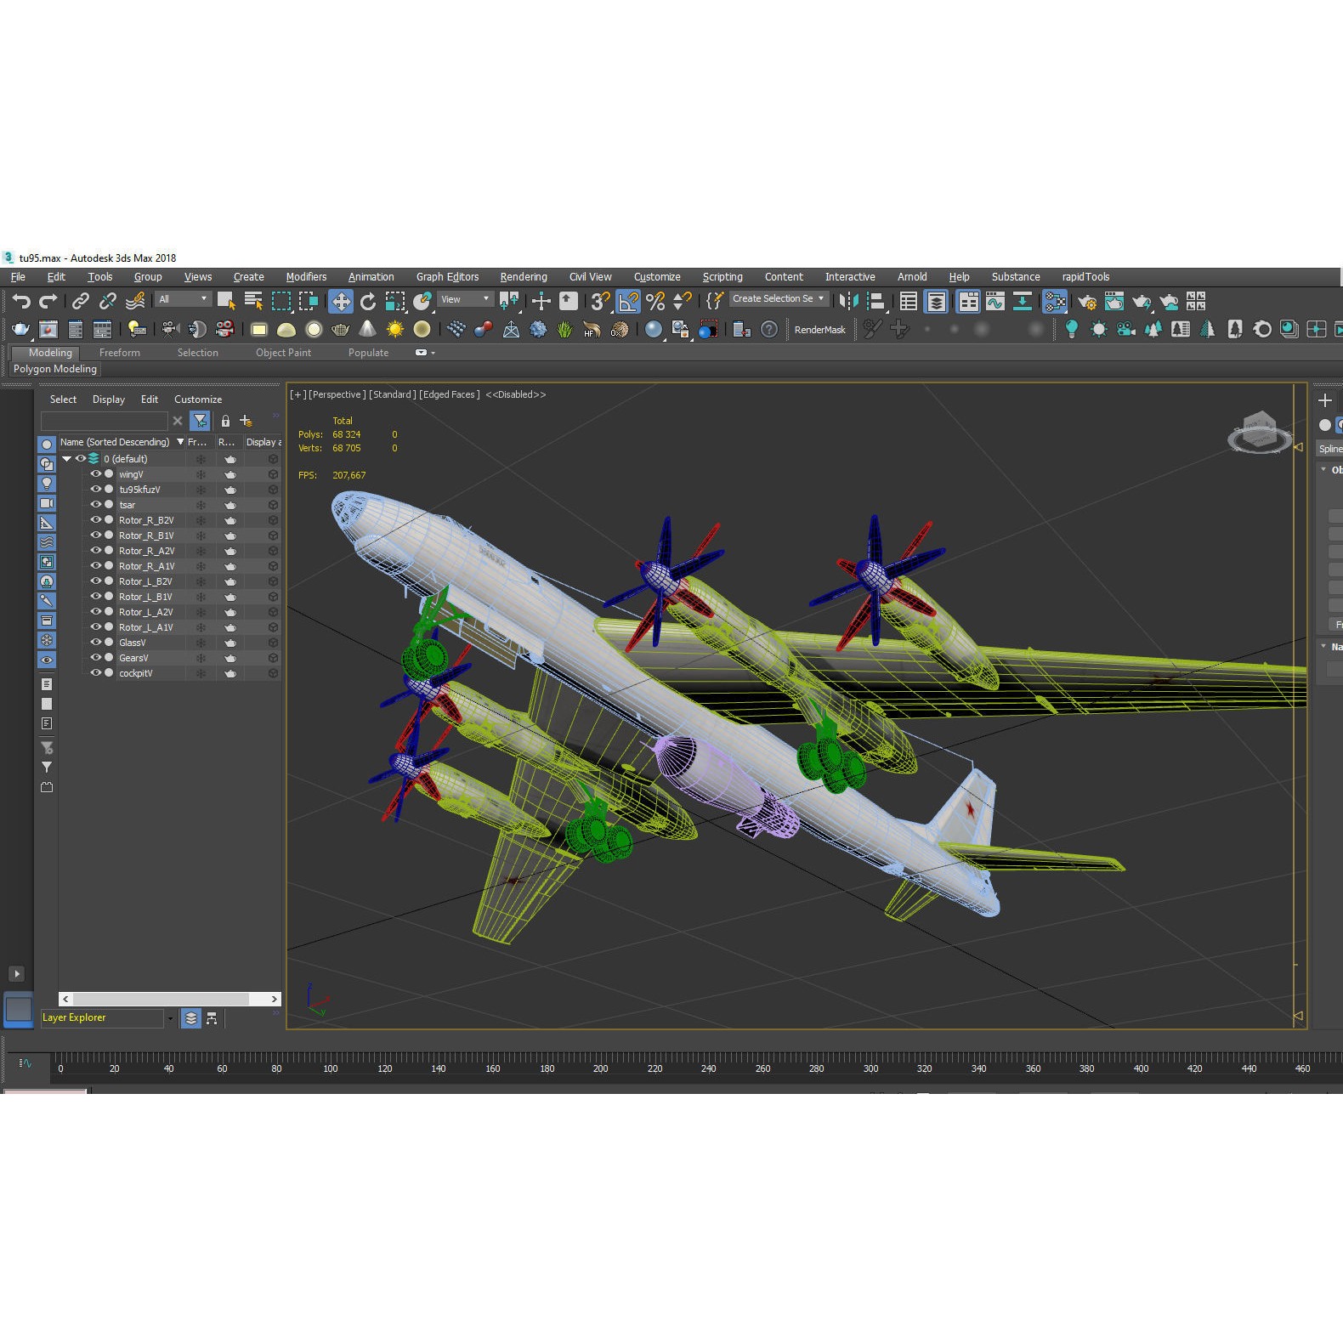Toggle Percent Snap icon
The height and width of the screenshot is (1343, 1343).
(655, 301)
